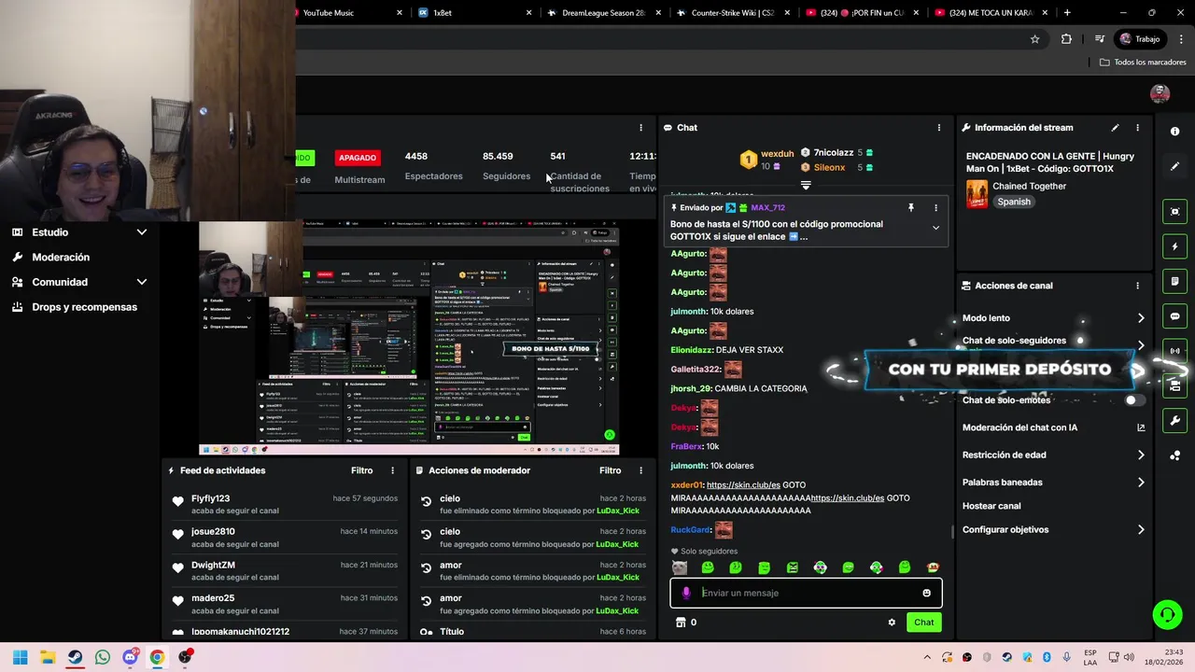Open Chat panel three-dot menu
Image resolution: width=1195 pixels, height=672 pixels.
tap(939, 128)
